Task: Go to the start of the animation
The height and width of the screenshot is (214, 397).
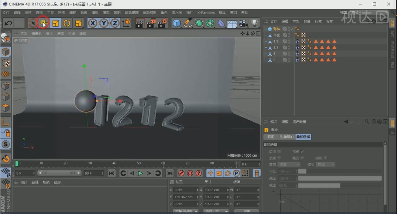Action: (x=112, y=173)
